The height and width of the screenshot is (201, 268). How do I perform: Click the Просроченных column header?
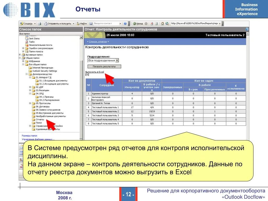[215, 90]
